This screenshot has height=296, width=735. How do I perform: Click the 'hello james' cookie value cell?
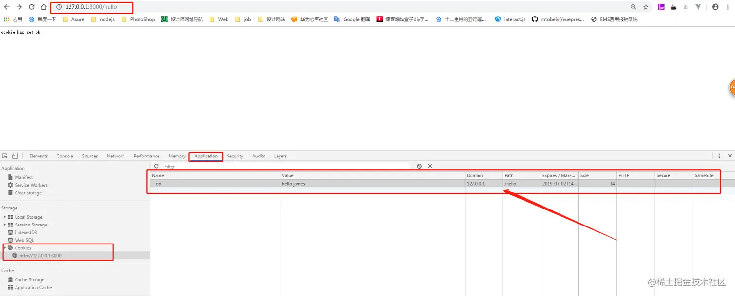372,183
